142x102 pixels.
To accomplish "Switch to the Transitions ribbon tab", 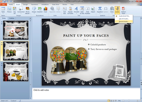I will pos(34,4).
